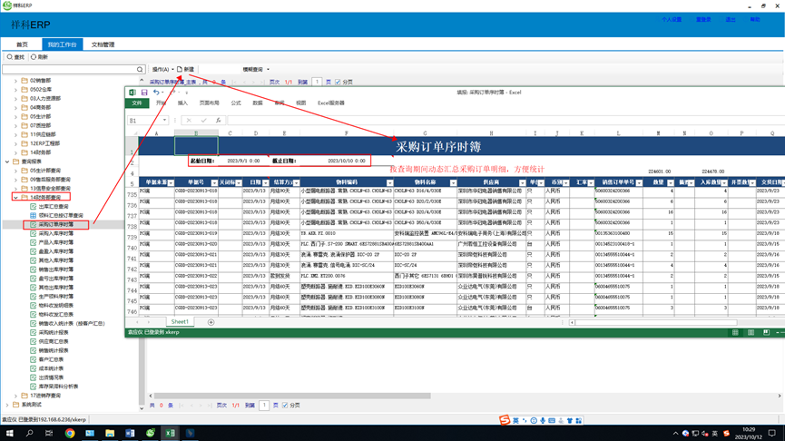Image resolution: width=785 pixels, height=441 pixels.
Task: Click the 查找 search button
Action: tap(16, 57)
